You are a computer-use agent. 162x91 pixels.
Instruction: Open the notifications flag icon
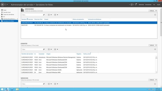(x=136, y=5)
